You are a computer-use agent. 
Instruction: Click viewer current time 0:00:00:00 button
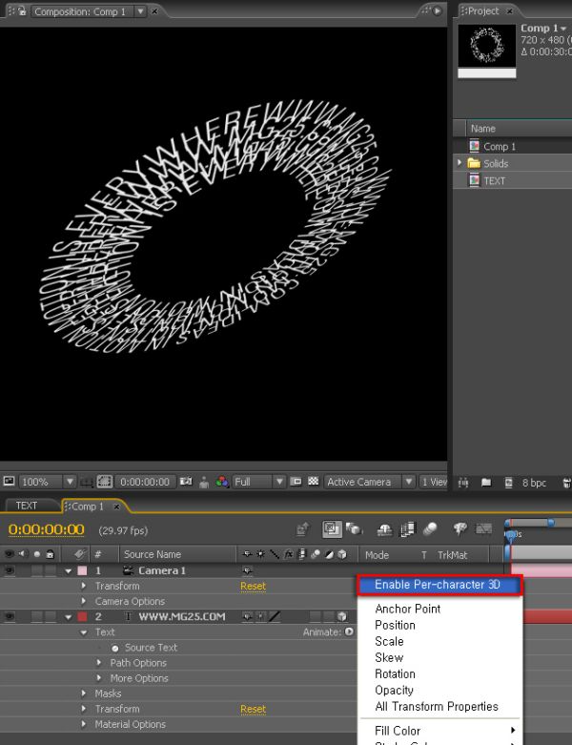[x=145, y=482]
